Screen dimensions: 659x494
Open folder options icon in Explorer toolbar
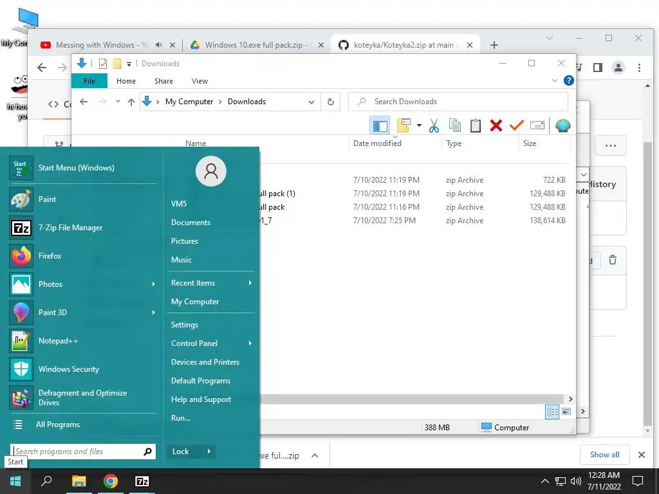coord(404,125)
